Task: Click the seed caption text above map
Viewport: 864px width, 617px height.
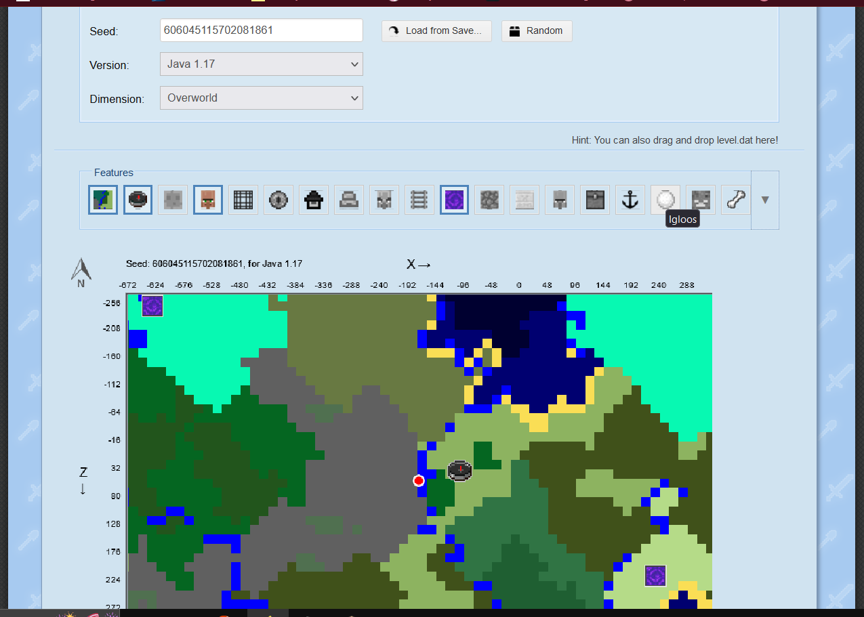Action: (x=214, y=263)
